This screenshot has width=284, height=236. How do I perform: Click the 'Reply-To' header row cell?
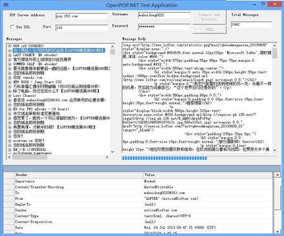pyautogui.click(x=79, y=204)
